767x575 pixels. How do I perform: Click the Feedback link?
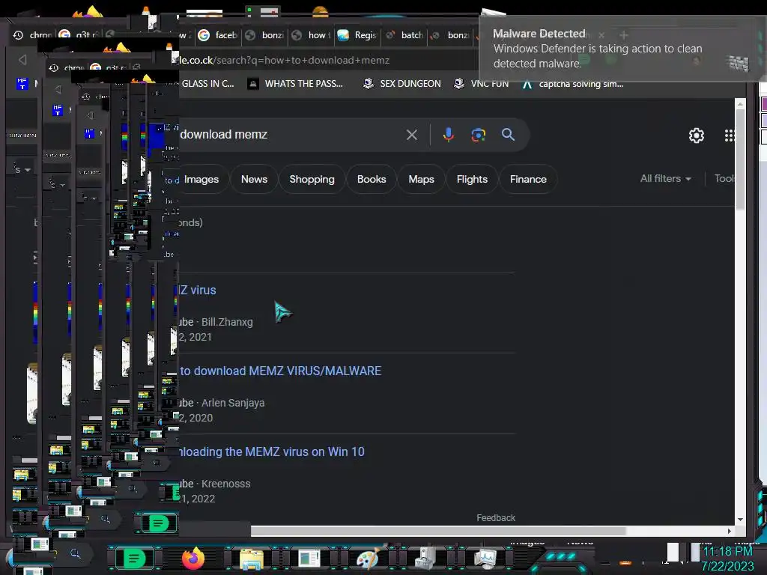tap(496, 518)
